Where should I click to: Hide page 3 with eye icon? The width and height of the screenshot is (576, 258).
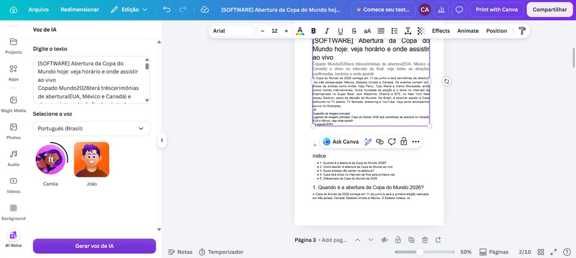[x=384, y=240]
